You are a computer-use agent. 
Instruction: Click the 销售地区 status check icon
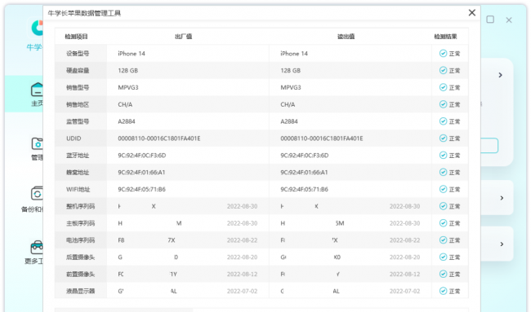click(443, 104)
